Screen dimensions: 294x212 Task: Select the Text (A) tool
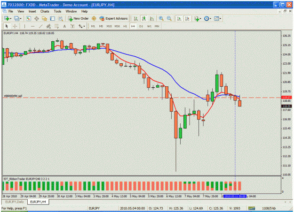point(64,26)
